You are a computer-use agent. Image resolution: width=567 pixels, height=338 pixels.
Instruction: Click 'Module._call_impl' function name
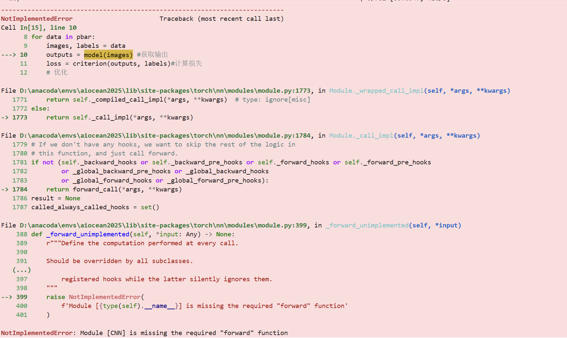[361, 136]
